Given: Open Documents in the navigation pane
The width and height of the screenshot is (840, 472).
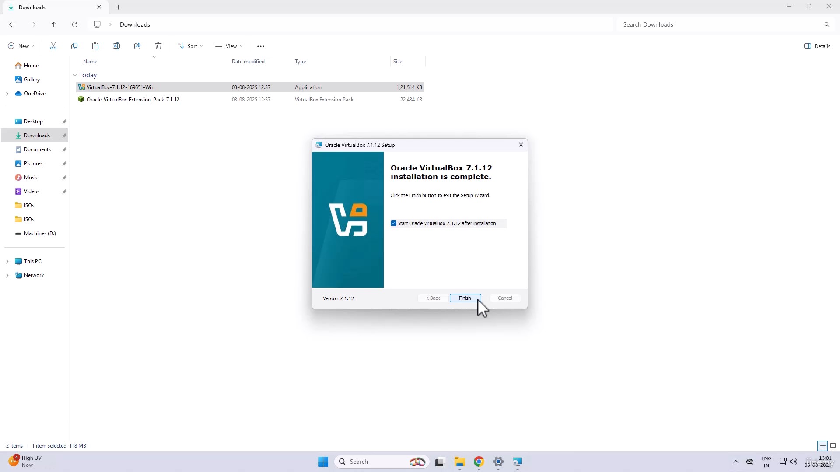Looking at the screenshot, I should [37, 149].
